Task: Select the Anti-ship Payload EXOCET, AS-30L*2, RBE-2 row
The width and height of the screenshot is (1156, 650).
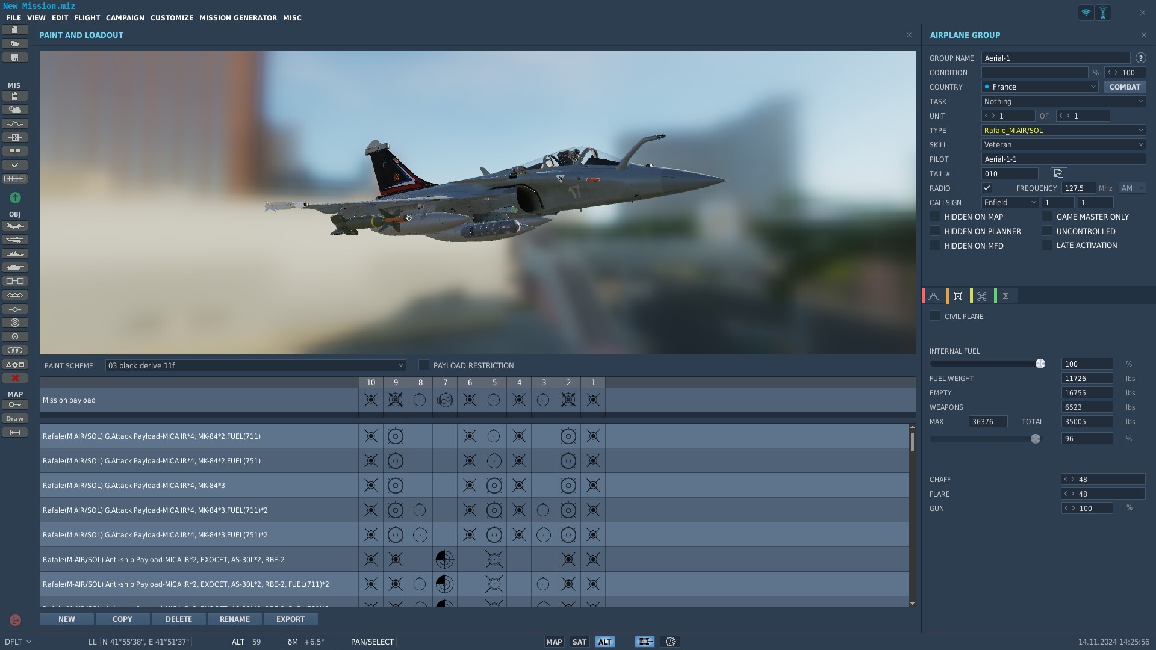Action: 474,559
